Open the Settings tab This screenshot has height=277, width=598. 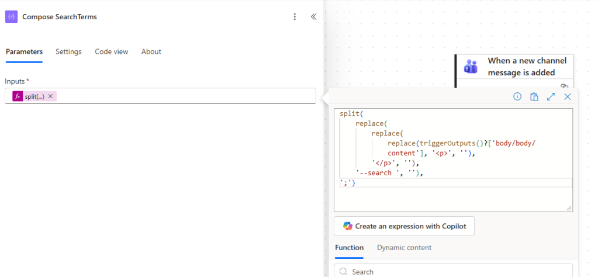(x=68, y=51)
